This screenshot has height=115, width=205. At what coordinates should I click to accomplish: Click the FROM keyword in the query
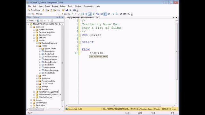tap(86, 50)
